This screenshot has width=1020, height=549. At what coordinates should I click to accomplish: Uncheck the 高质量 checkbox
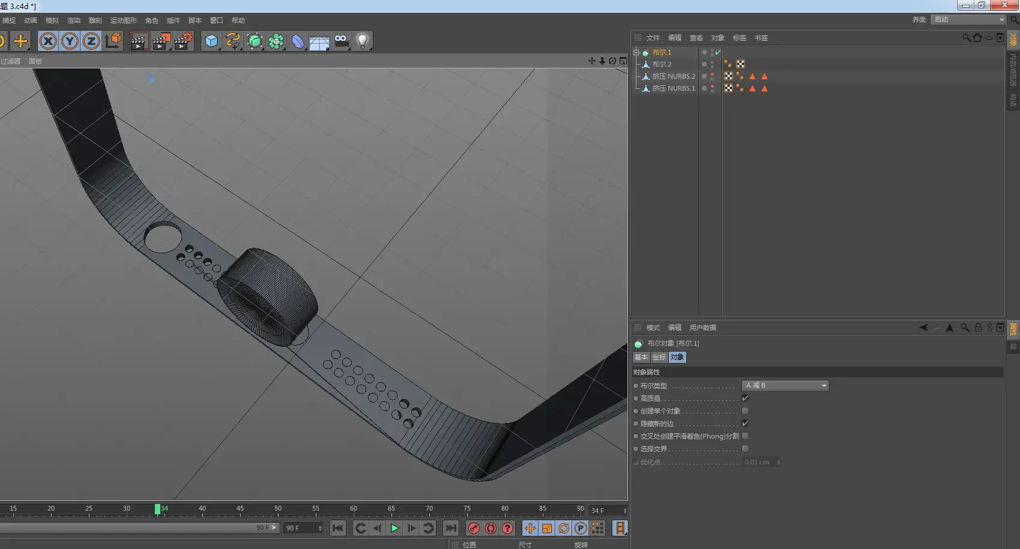745,398
